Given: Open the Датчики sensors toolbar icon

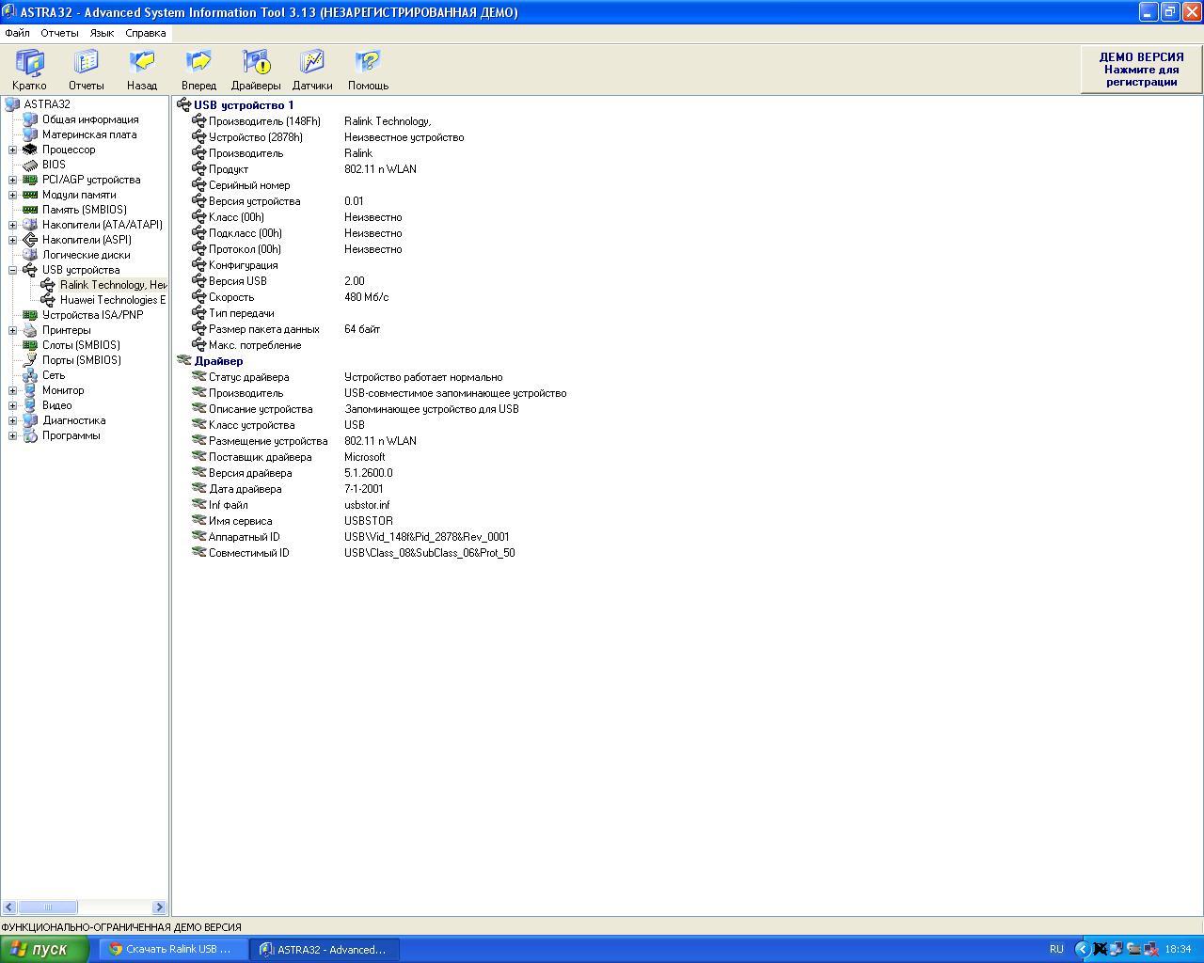Looking at the screenshot, I should [x=311, y=62].
